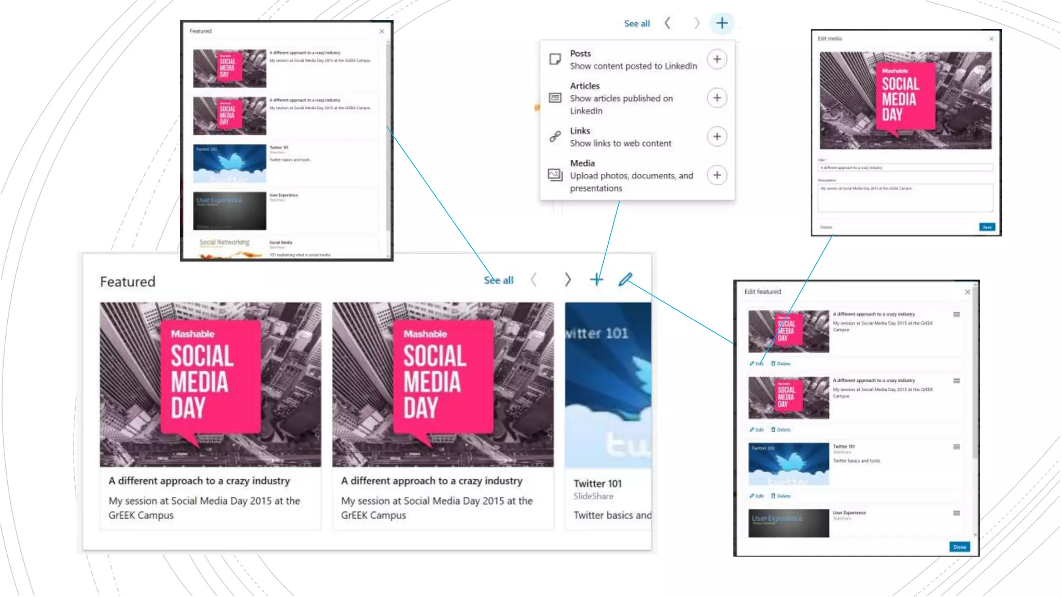
Task: Grab the reorder handle for Twitter 101
Action: click(x=956, y=447)
